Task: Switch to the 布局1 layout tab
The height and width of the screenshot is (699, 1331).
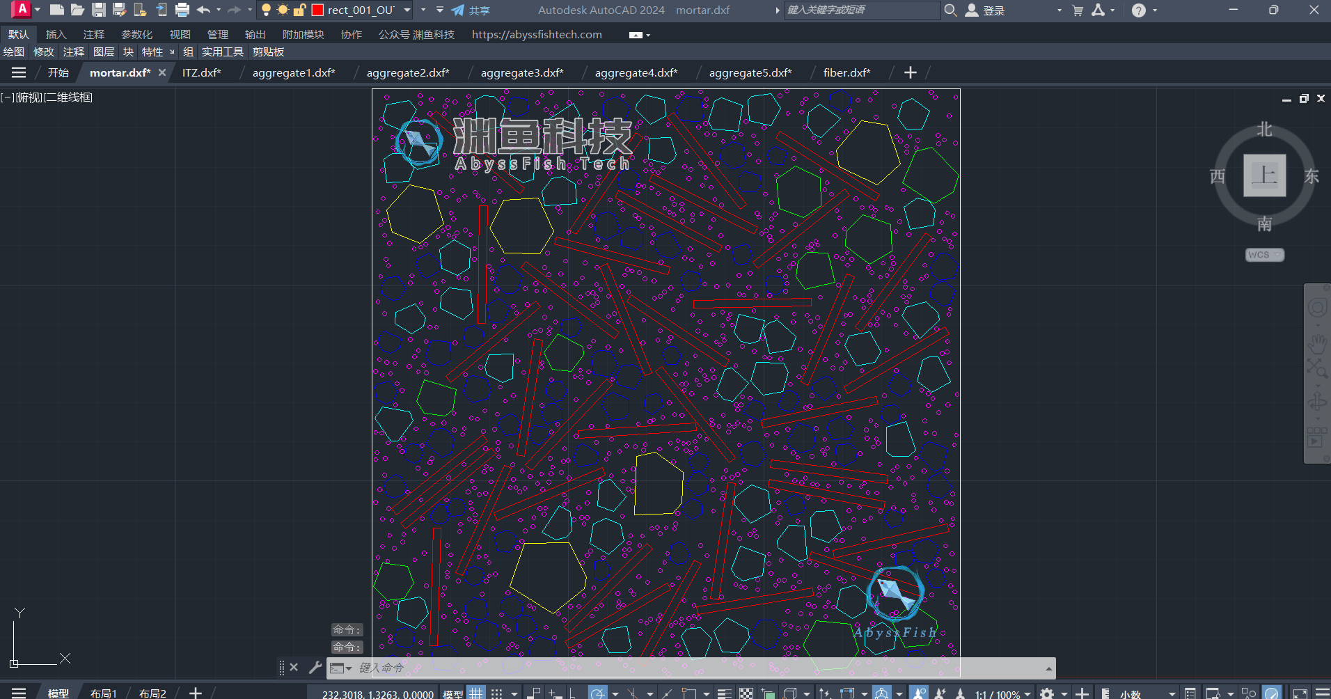Action: pyautogui.click(x=104, y=693)
